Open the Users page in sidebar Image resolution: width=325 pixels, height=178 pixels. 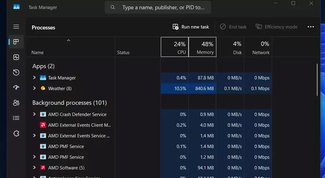click(x=16, y=103)
